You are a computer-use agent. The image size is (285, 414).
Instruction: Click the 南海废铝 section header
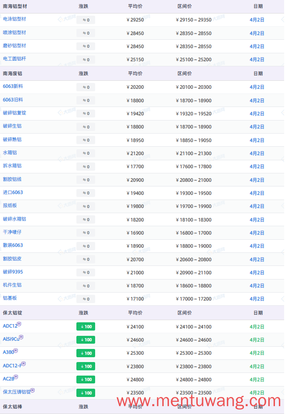(x=12, y=74)
